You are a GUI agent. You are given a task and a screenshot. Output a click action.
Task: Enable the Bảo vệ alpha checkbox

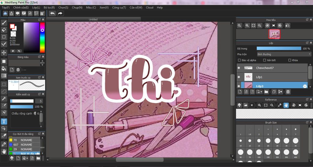click(x=239, y=60)
